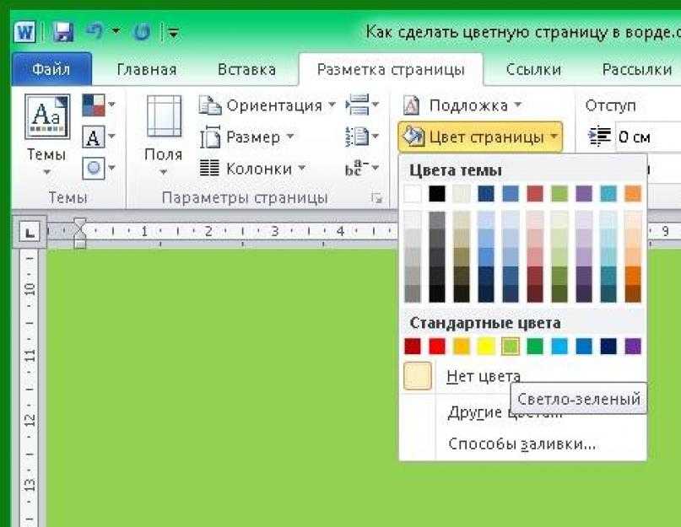
Task: Click the tab selector button on ruler corner
Action: pyautogui.click(x=30, y=233)
